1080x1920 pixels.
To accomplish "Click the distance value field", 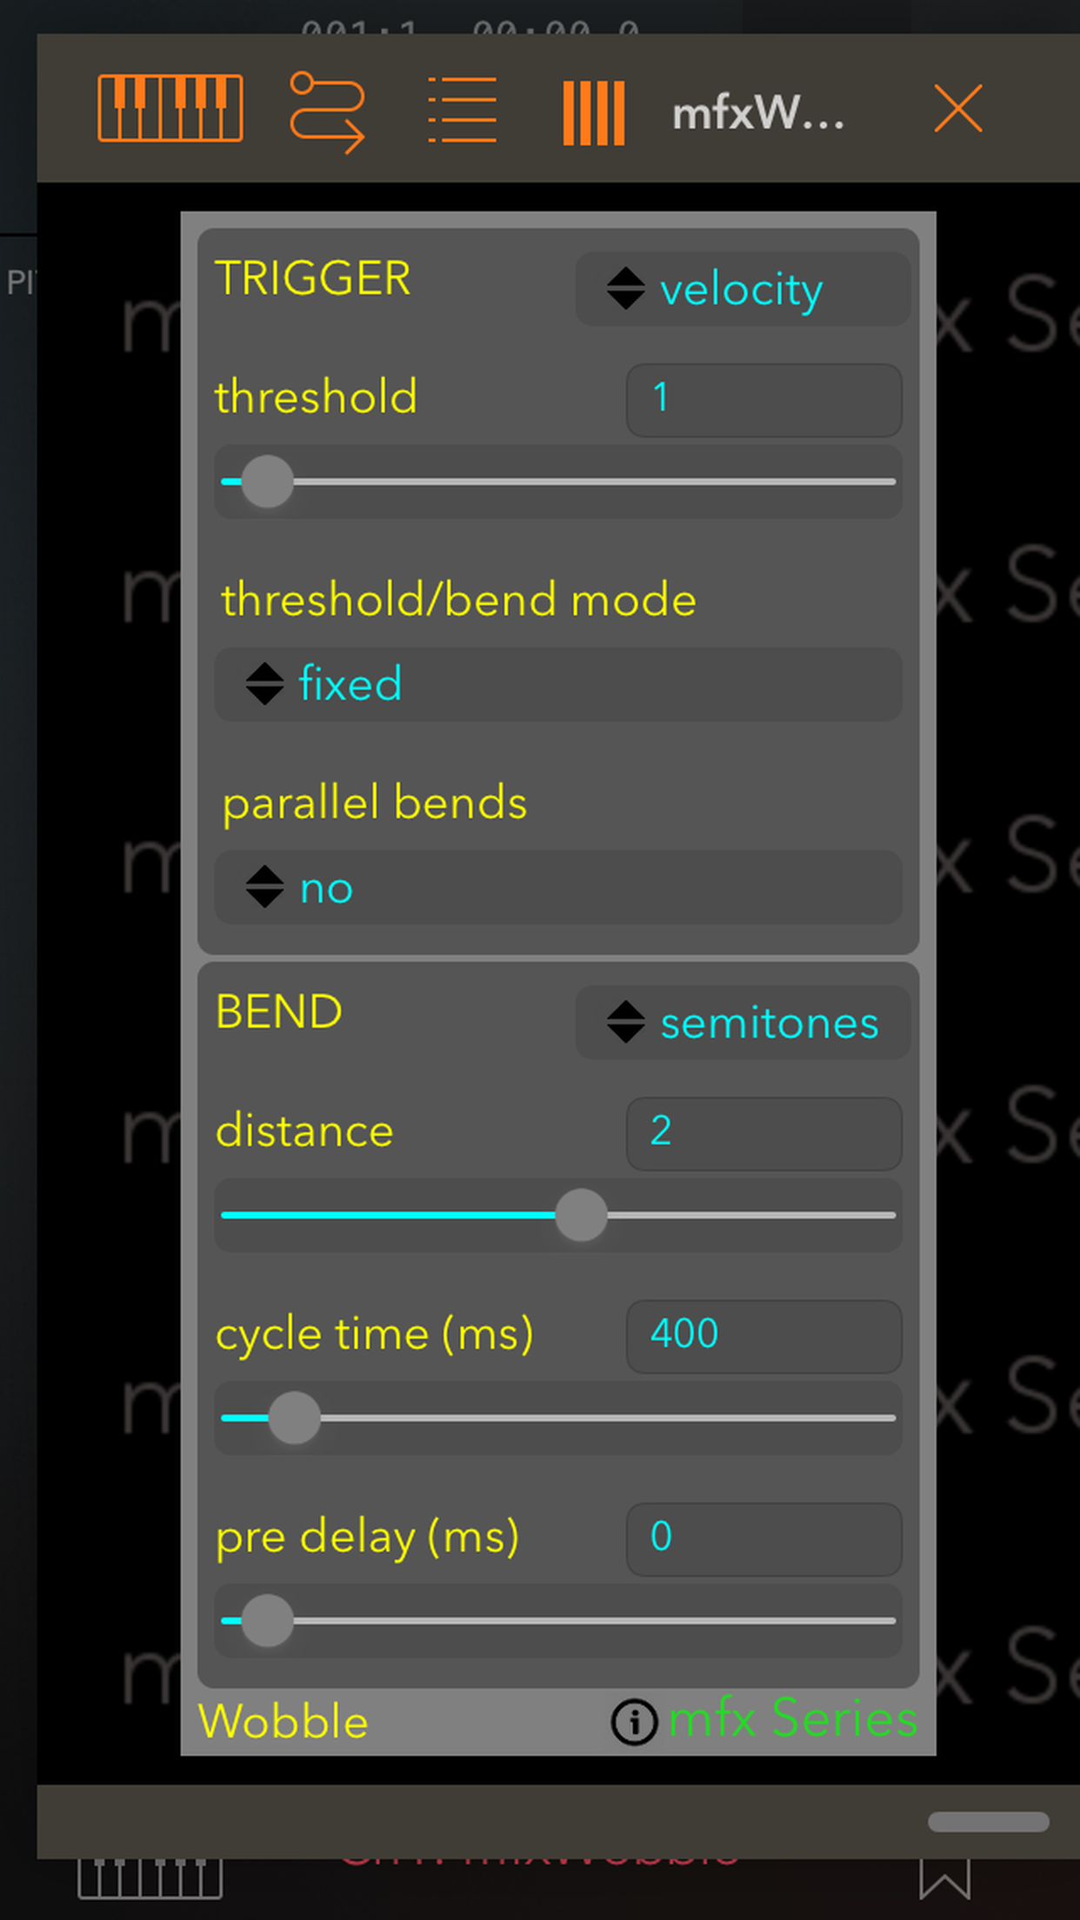I will [x=763, y=1133].
